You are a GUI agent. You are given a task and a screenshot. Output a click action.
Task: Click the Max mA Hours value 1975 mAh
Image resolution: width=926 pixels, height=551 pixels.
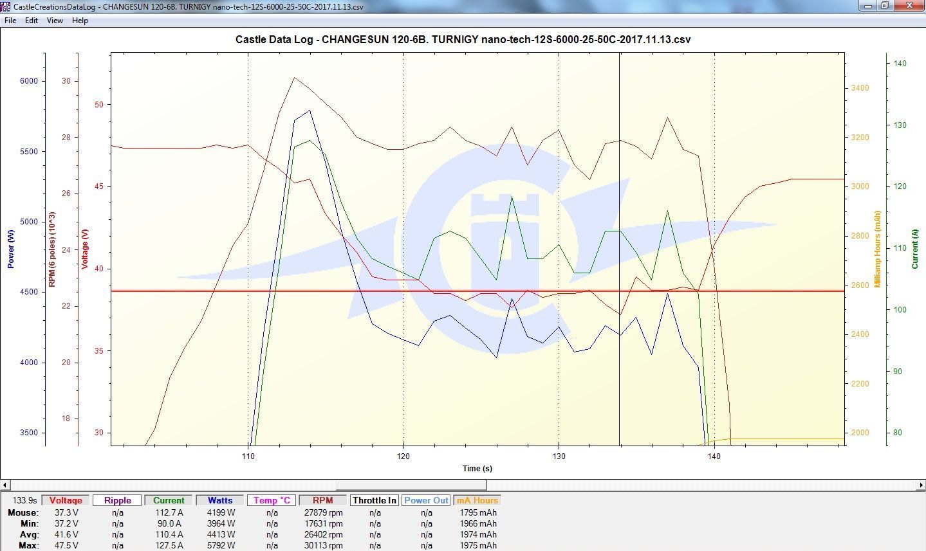point(478,546)
